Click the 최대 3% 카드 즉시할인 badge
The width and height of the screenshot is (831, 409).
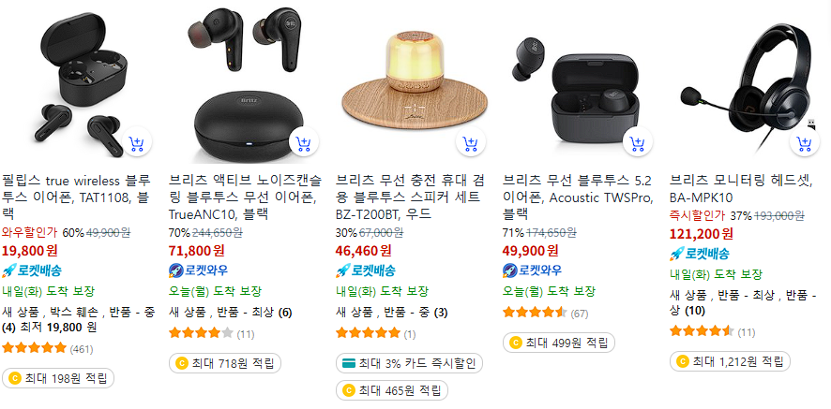409,363
